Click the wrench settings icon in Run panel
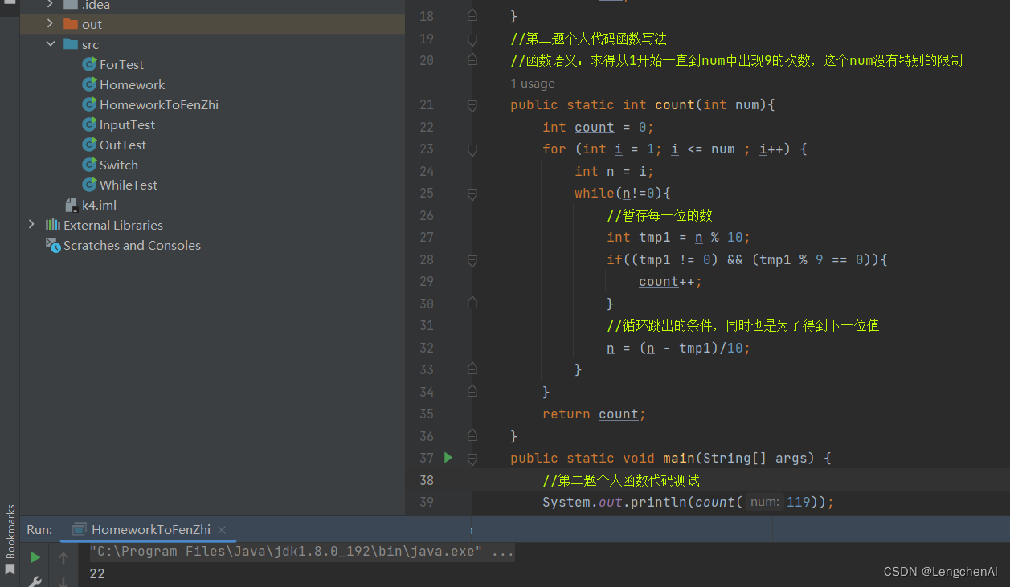The height and width of the screenshot is (587, 1010). click(35, 581)
